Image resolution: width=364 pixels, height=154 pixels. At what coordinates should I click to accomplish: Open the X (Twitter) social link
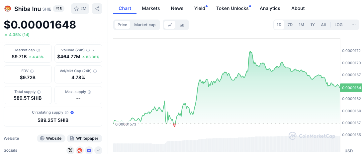click(70, 150)
